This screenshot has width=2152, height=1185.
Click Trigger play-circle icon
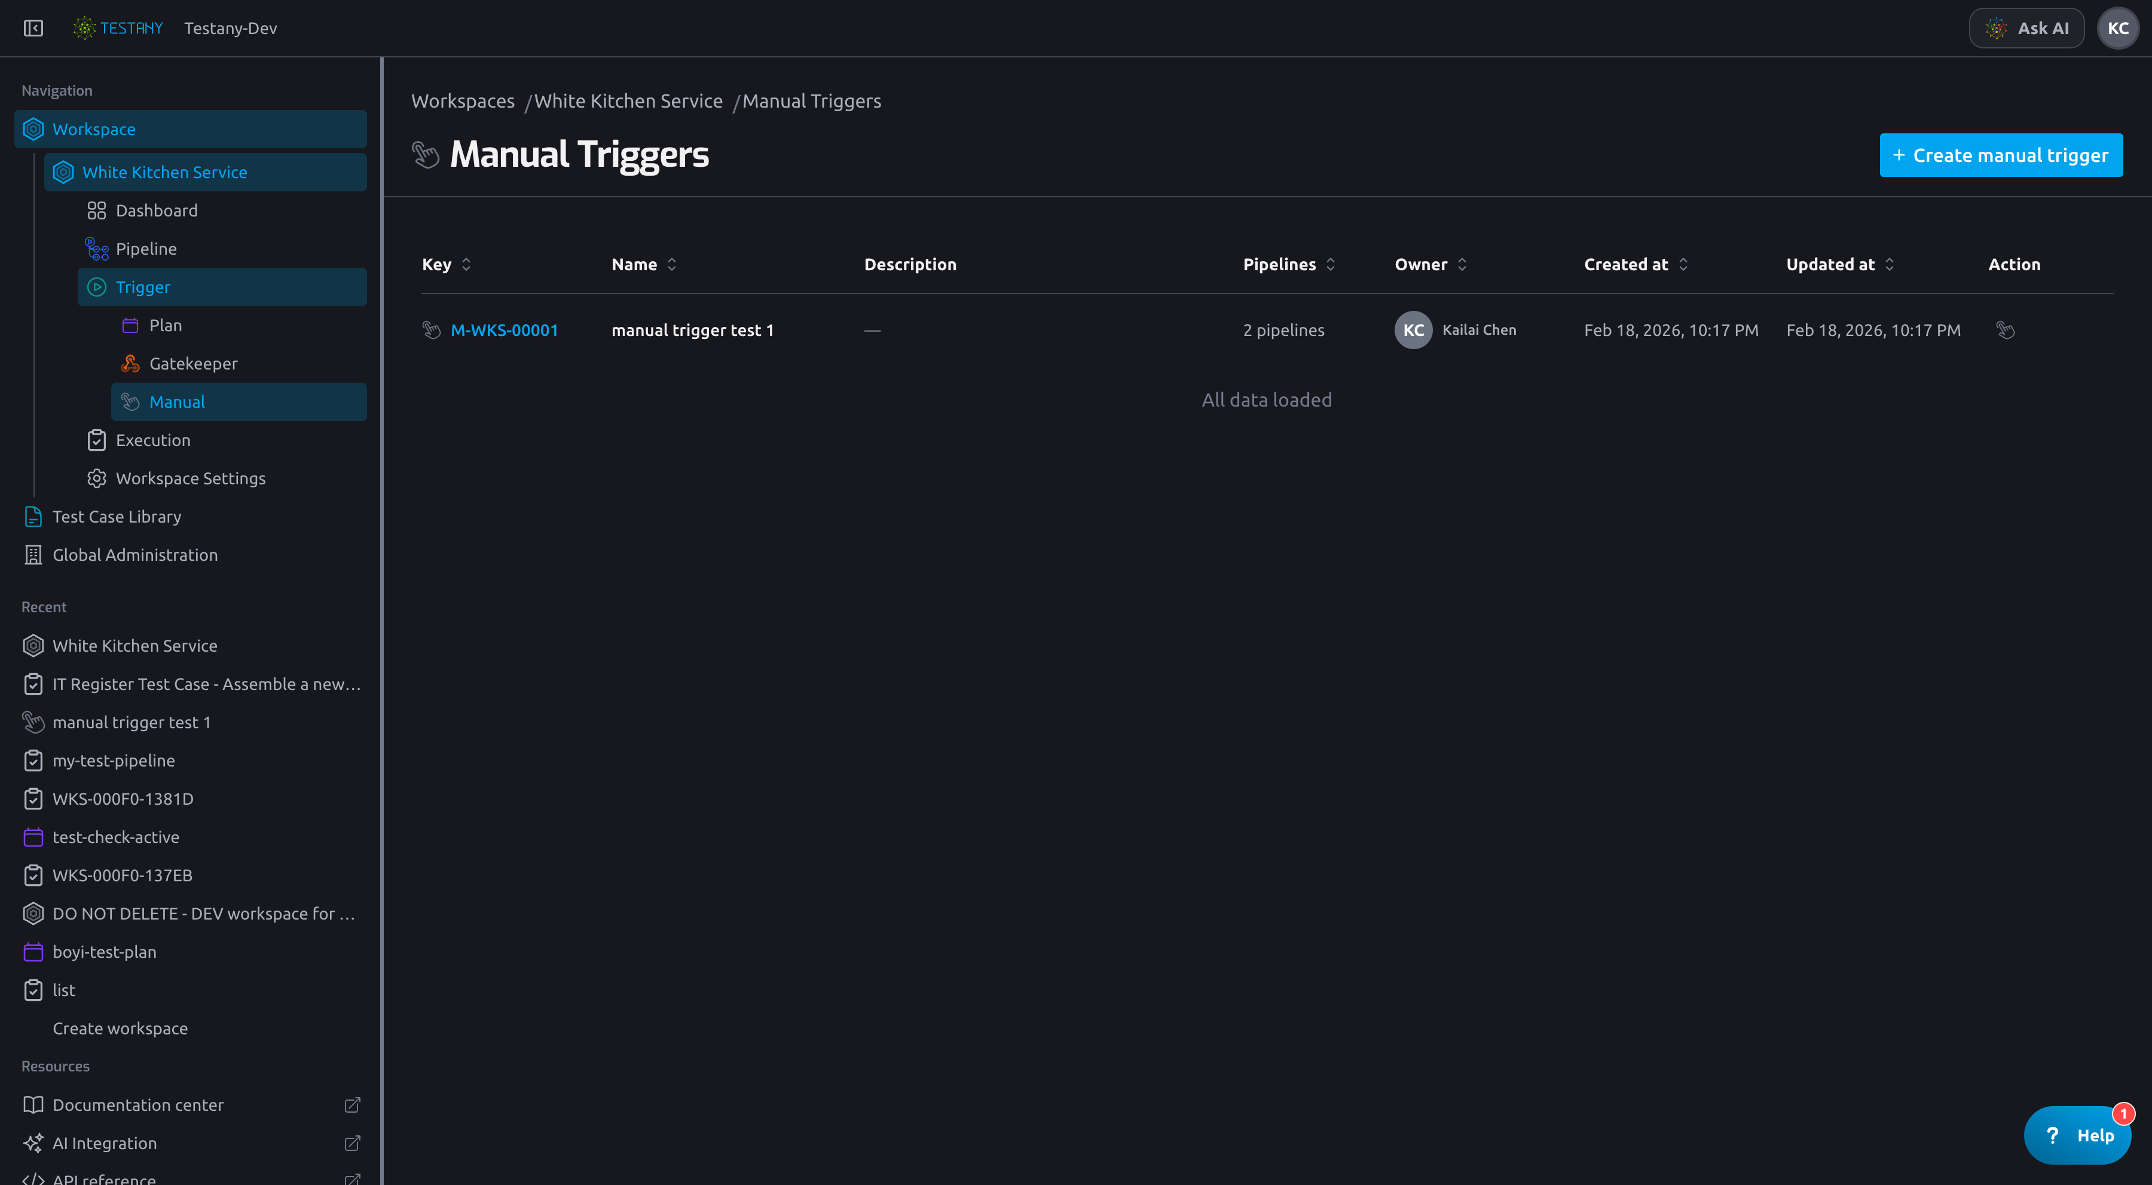(x=97, y=286)
